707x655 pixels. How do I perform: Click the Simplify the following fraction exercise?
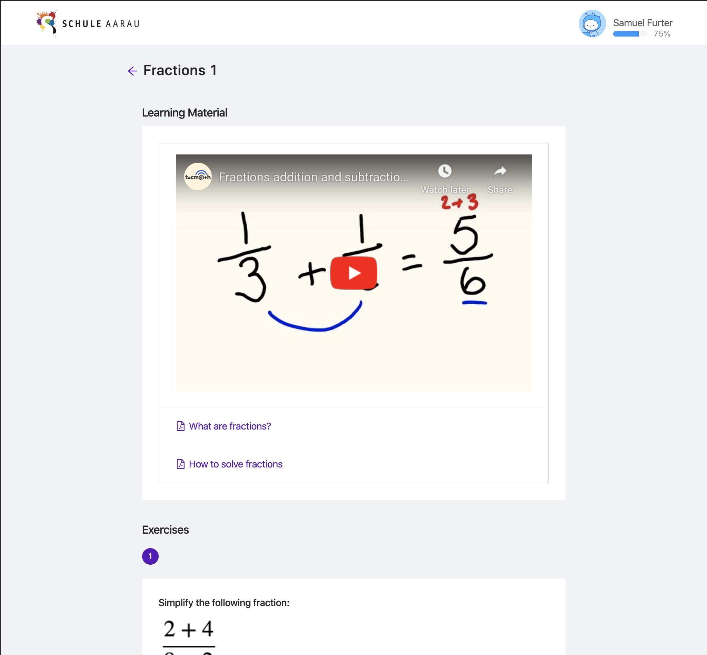pyautogui.click(x=224, y=603)
